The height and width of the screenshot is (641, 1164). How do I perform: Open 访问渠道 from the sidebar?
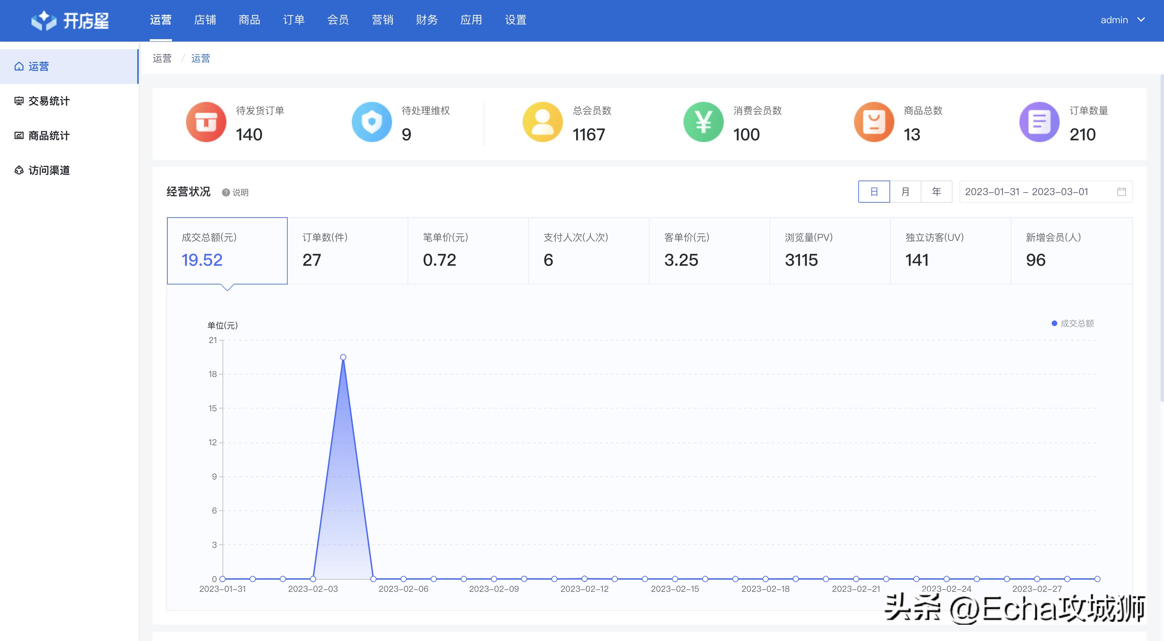click(x=49, y=170)
